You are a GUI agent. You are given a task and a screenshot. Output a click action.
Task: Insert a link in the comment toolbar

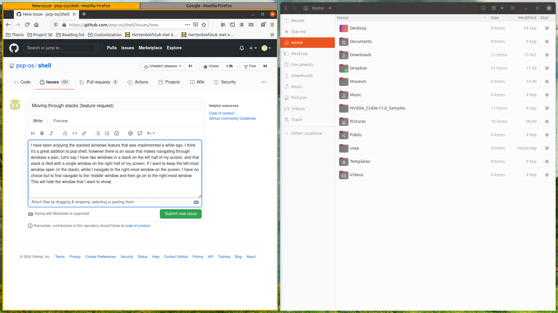click(84, 133)
